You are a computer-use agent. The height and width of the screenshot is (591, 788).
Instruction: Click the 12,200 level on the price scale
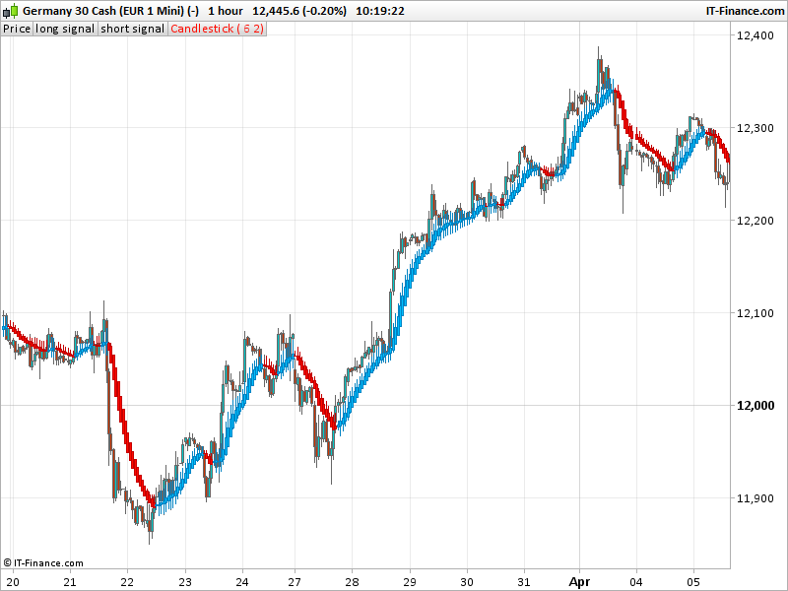click(755, 221)
